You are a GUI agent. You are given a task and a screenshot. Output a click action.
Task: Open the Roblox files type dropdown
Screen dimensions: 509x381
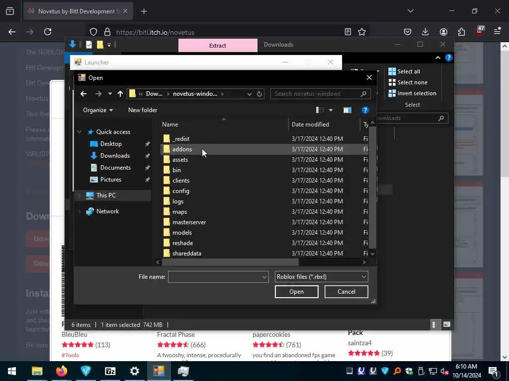click(322, 277)
